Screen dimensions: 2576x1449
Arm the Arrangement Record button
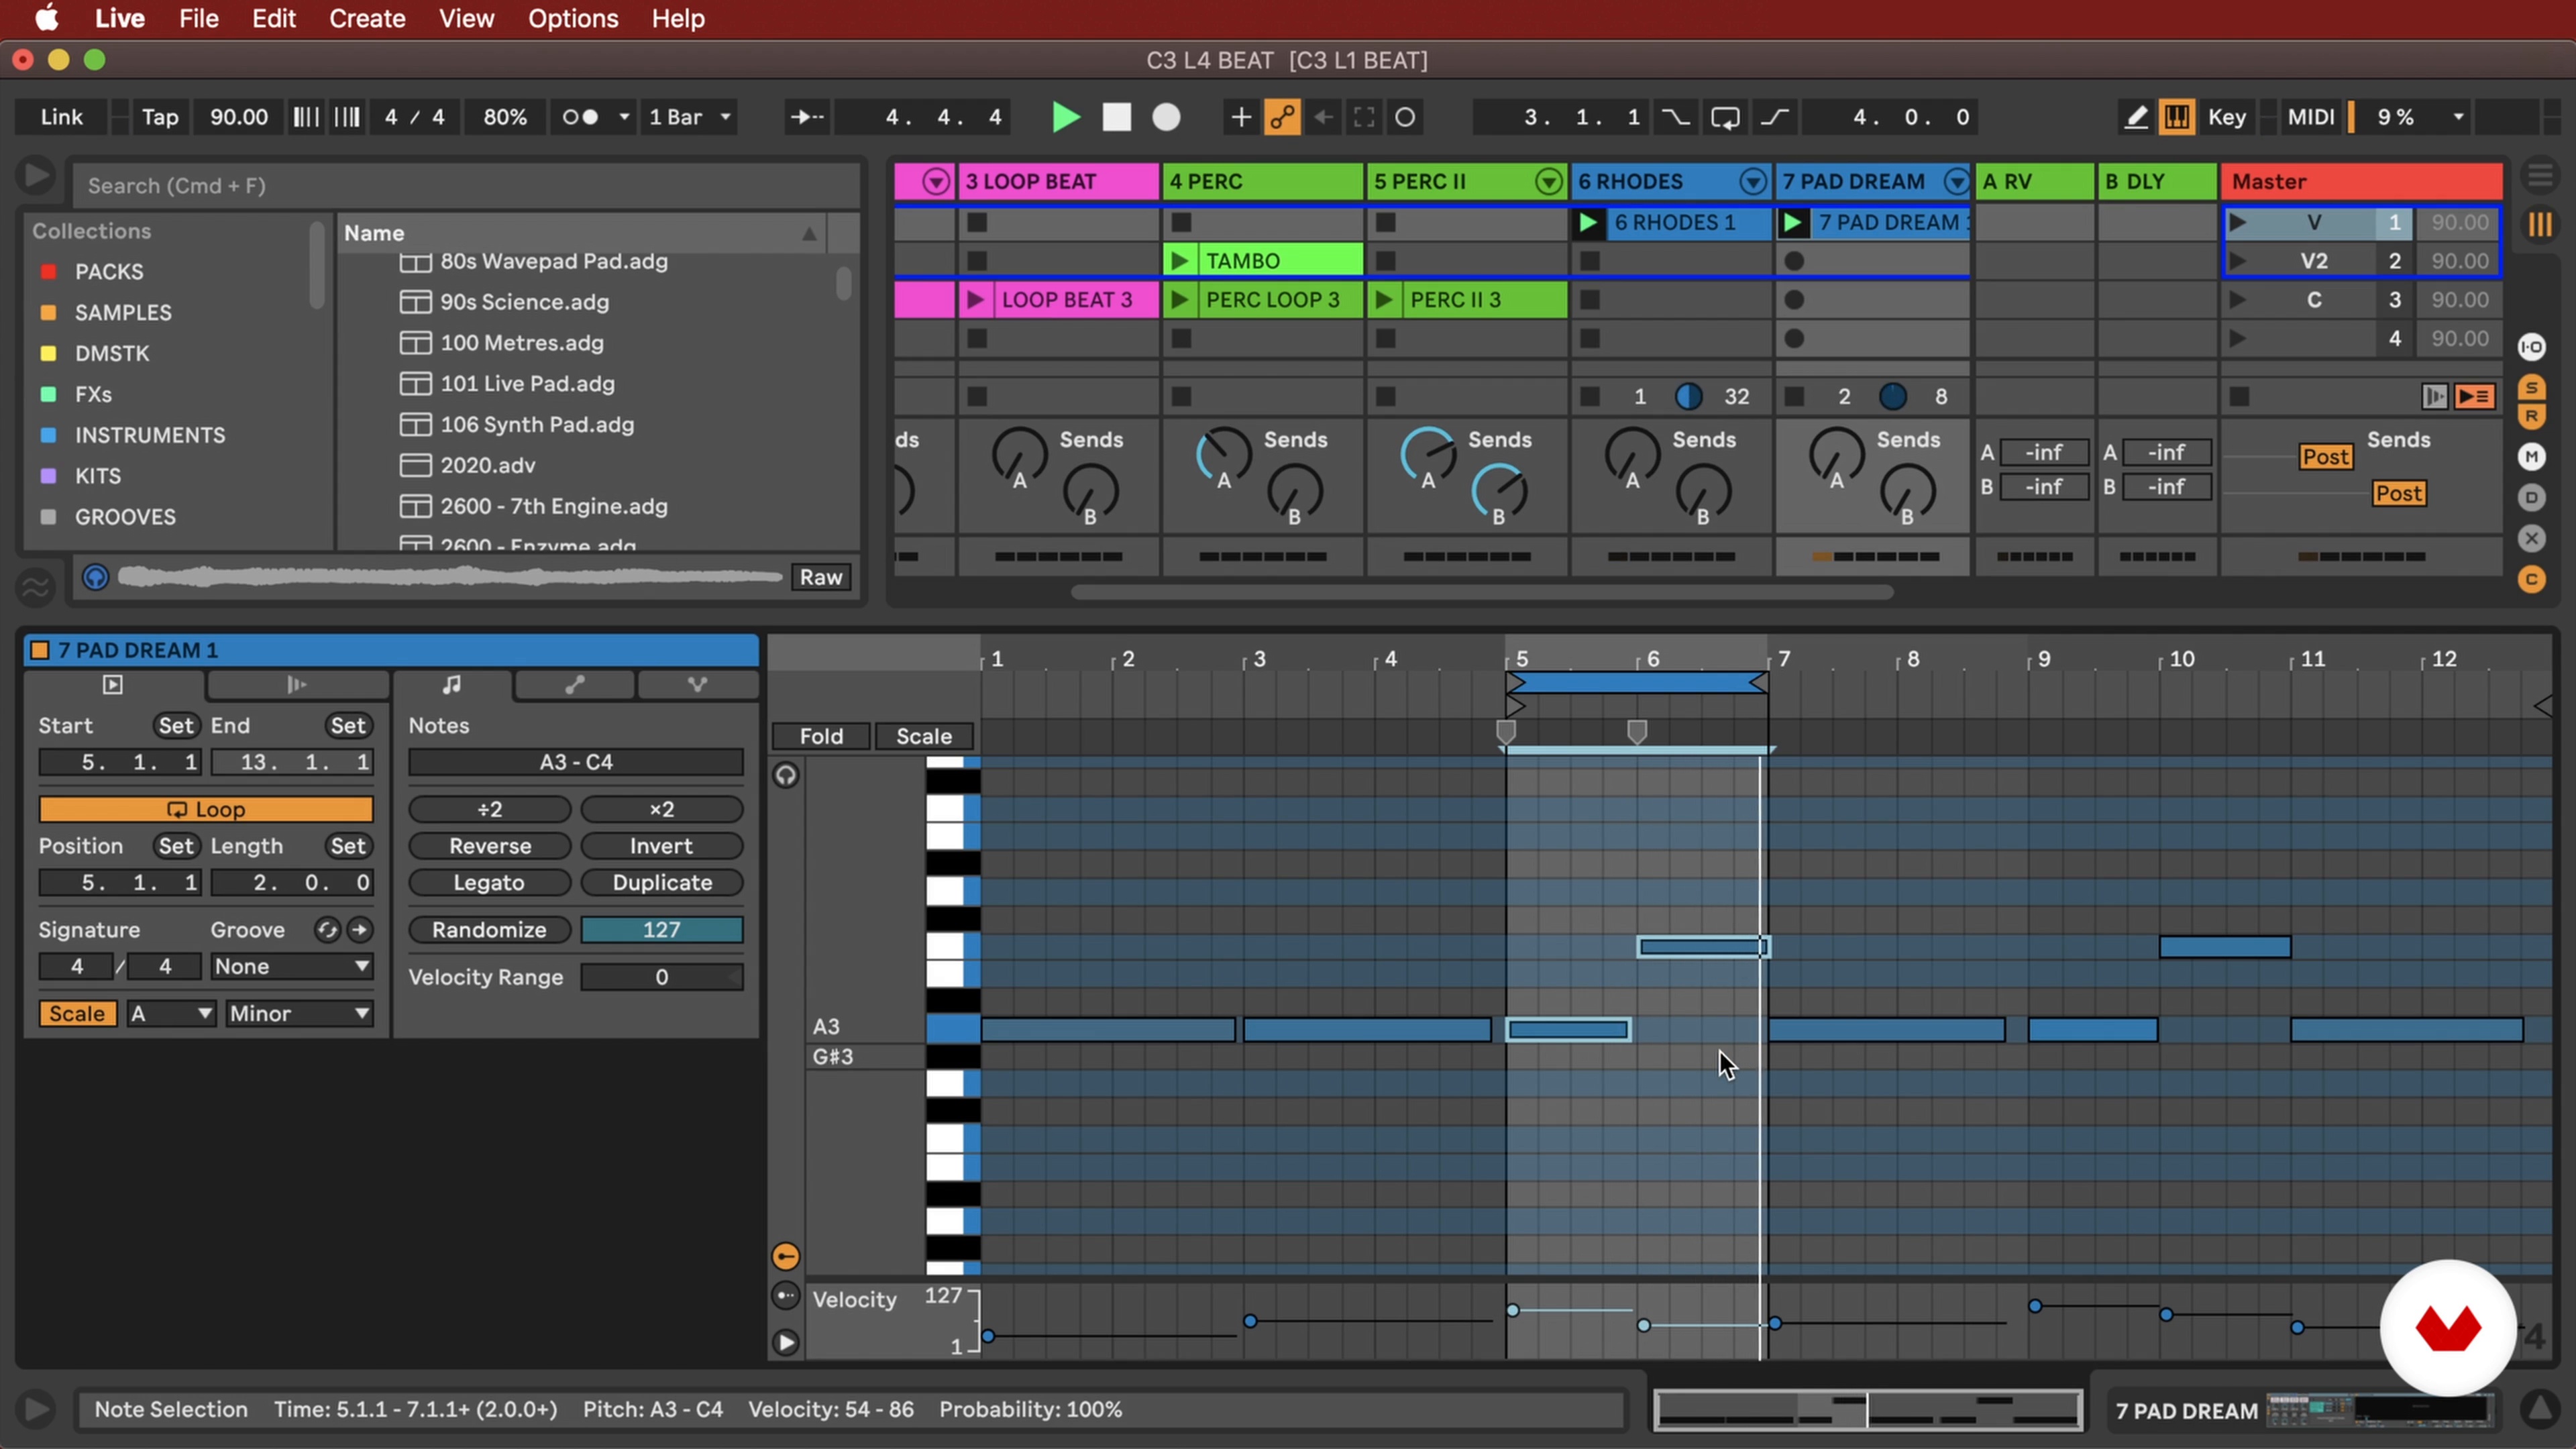pos(1166,117)
